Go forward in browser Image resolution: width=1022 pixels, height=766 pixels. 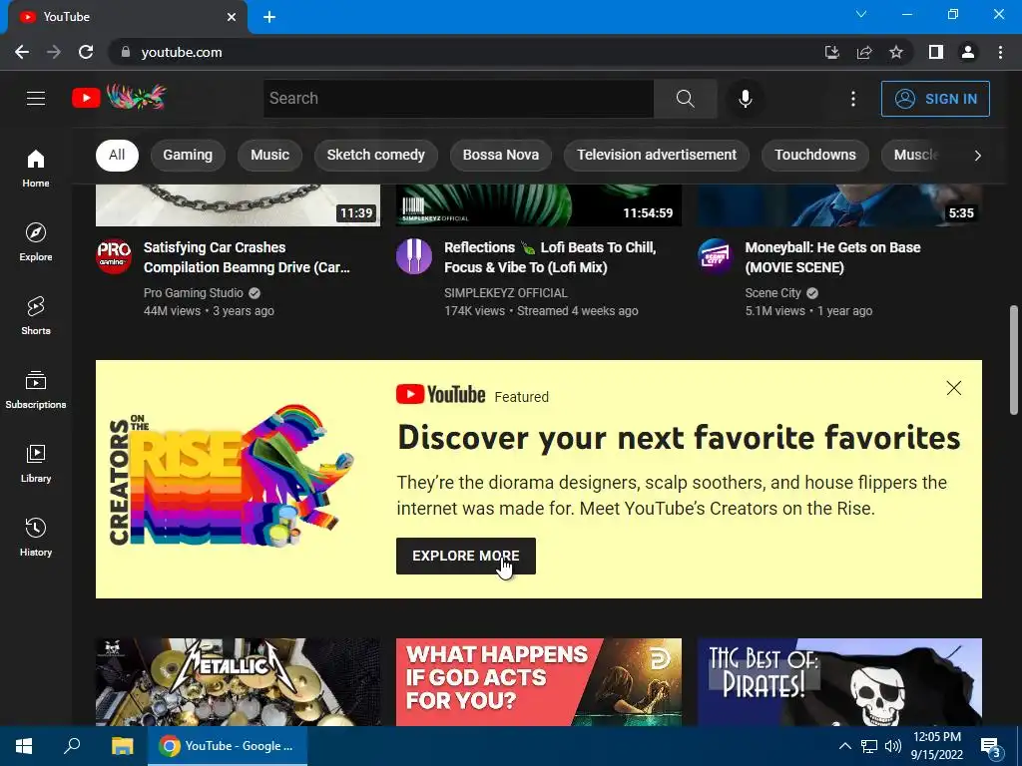(x=54, y=52)
